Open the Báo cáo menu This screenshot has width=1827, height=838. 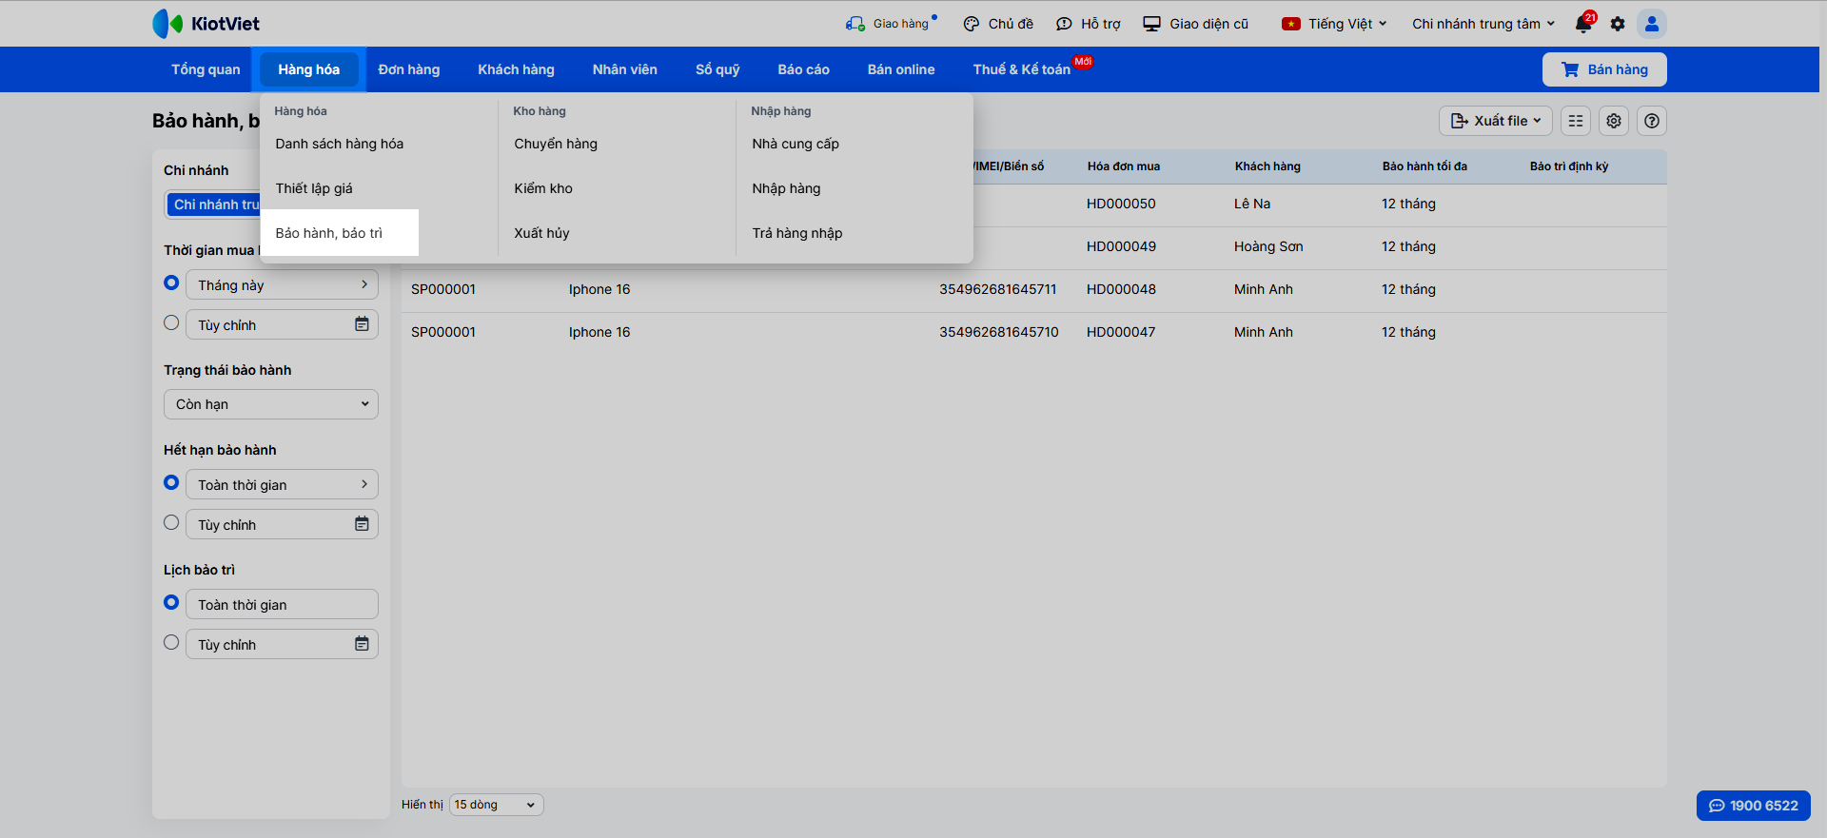coord(804,69)
